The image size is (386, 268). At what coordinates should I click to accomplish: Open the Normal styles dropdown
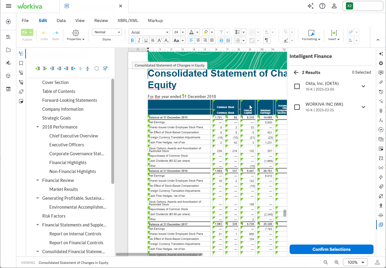coord(107,32)
